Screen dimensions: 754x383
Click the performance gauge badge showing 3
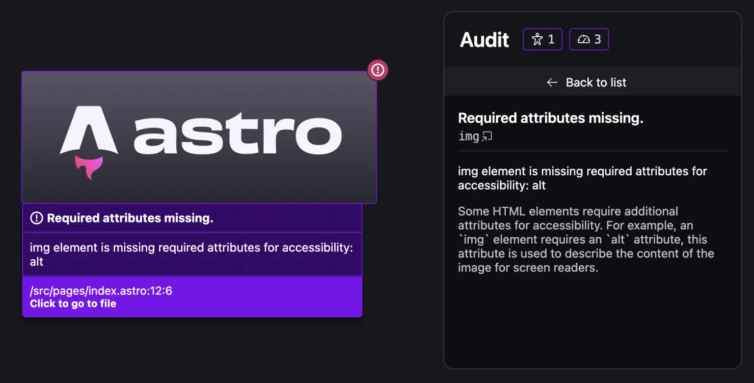click(589, 39)
